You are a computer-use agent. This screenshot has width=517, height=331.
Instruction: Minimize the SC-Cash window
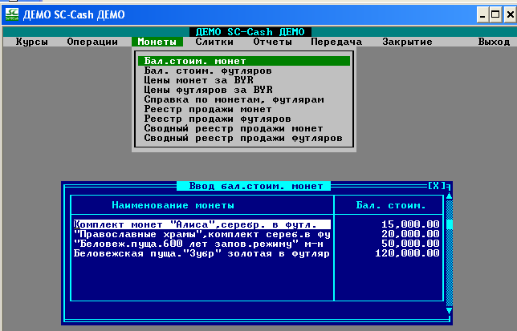(482, 14)
